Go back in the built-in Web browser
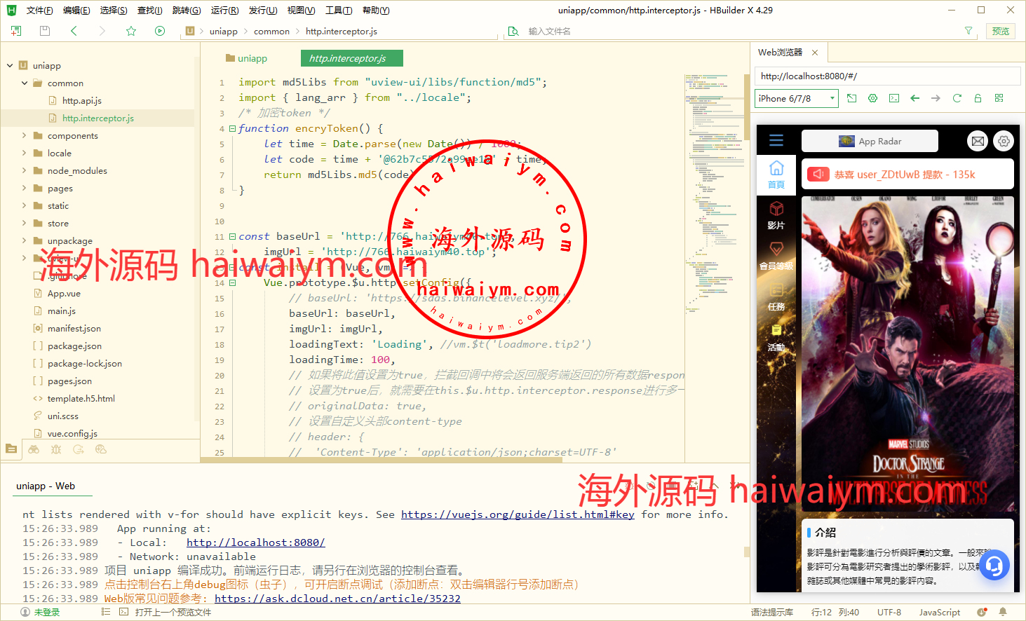Viewport: 1026px width, 621px height. [x=915, y=98]
